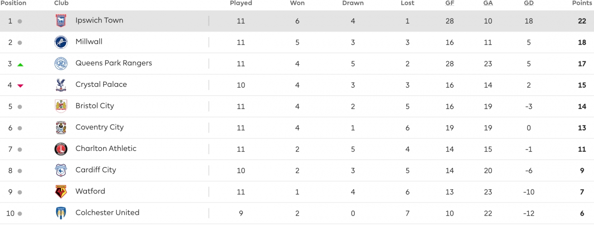Click green up arrow beside position 3

coord(20,65)
